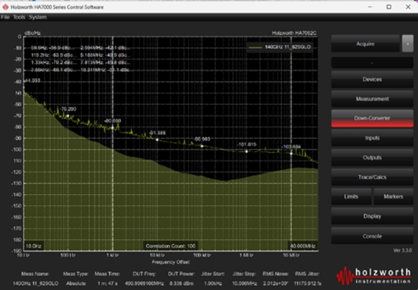Screen dimensions: 418x290
Task: Open the Outputs panel
Action: pos(372,158)
